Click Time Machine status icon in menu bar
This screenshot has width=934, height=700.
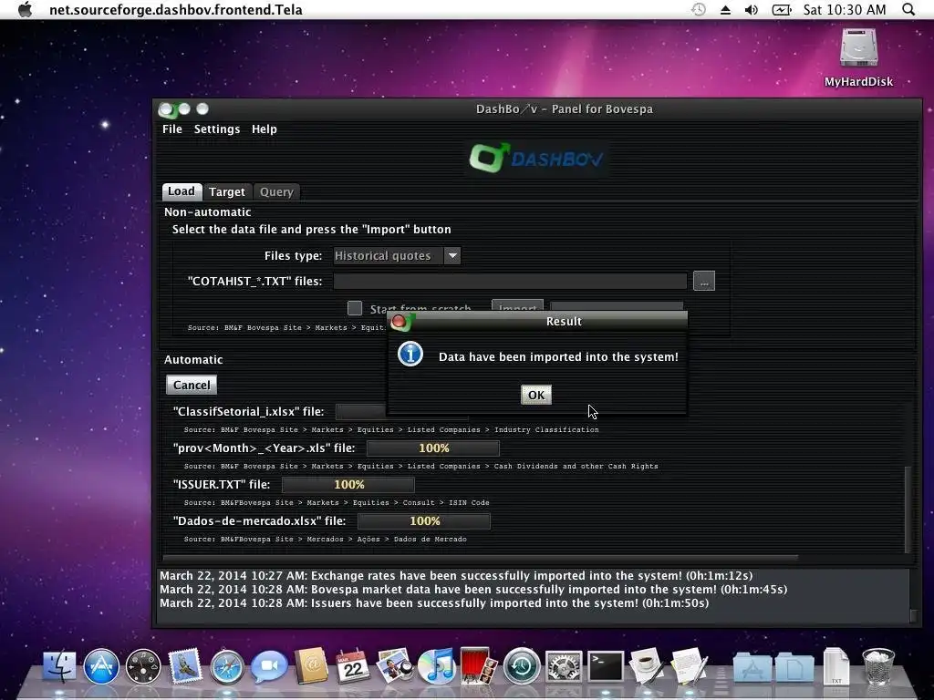coord(699,9)
